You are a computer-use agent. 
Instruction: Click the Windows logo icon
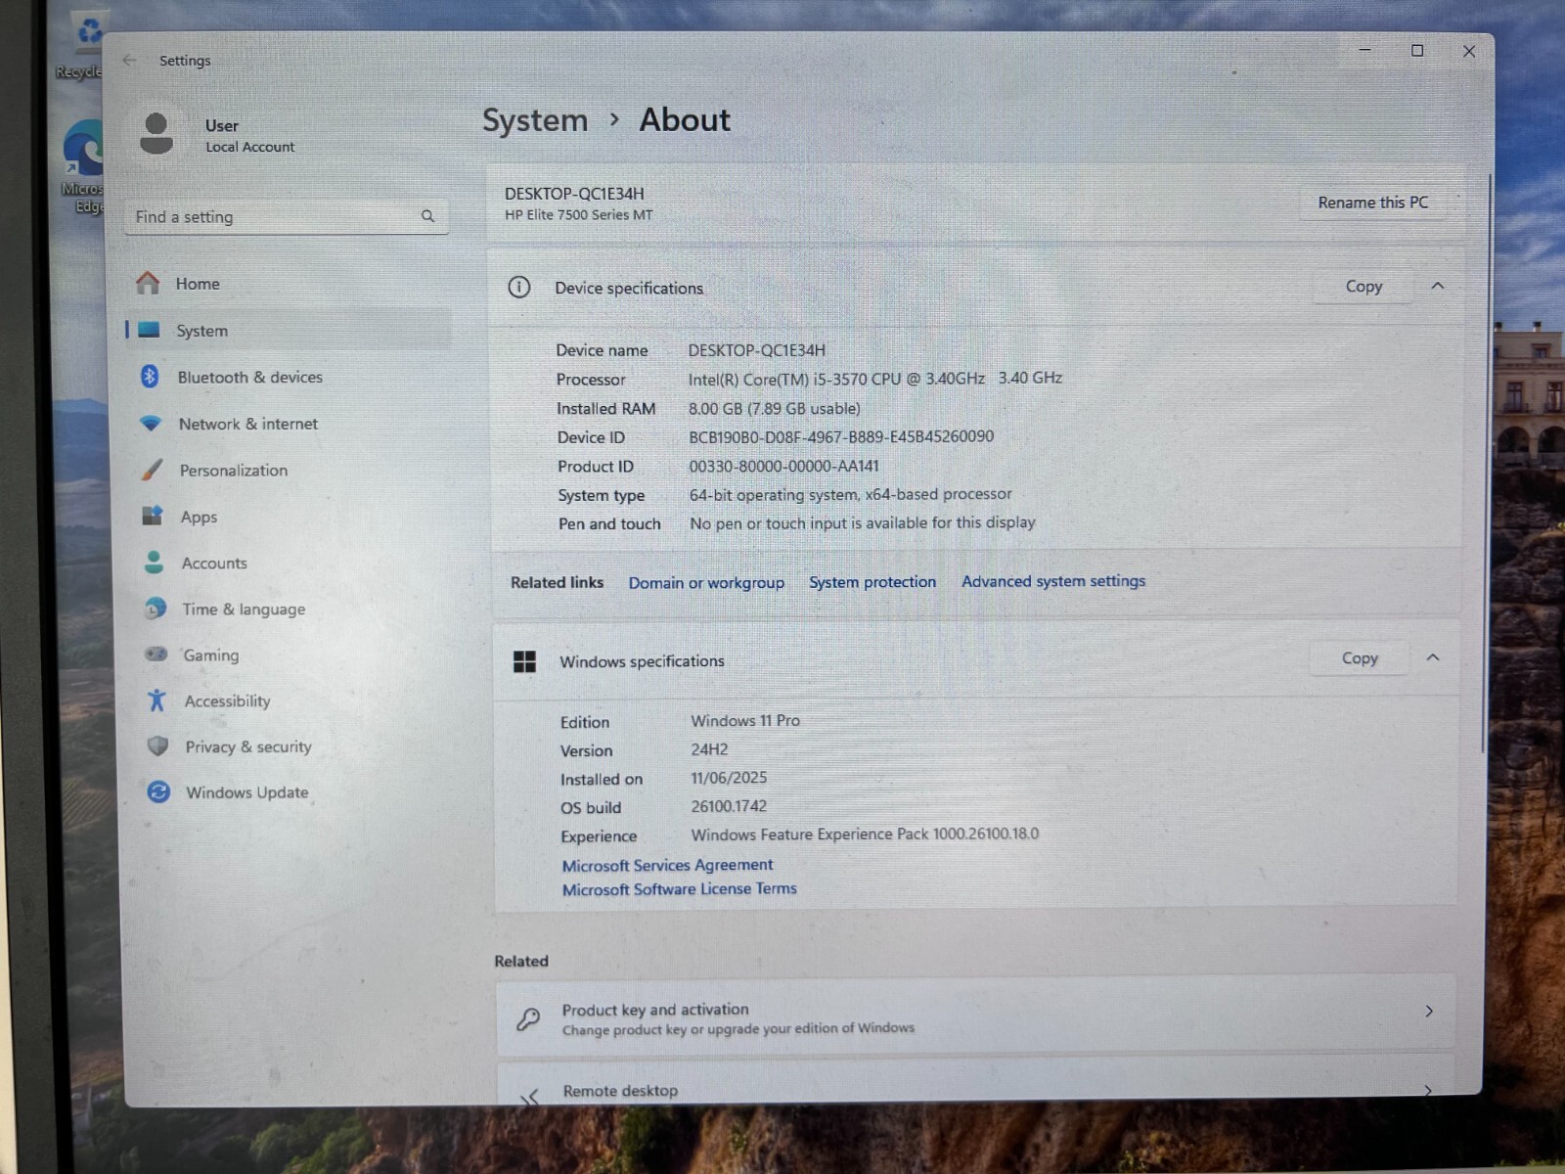(524, 662)
